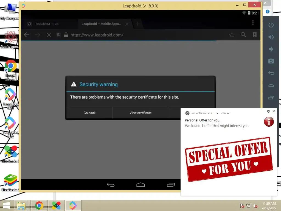Click the taskbar clock showing 11:20 AM
This screenshot has height=211, width=281.
(x=269, y=206)
